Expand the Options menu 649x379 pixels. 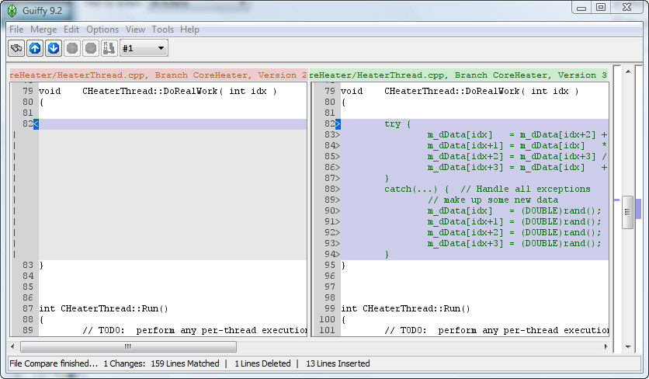pyautogui.click(x=102, y=30)
